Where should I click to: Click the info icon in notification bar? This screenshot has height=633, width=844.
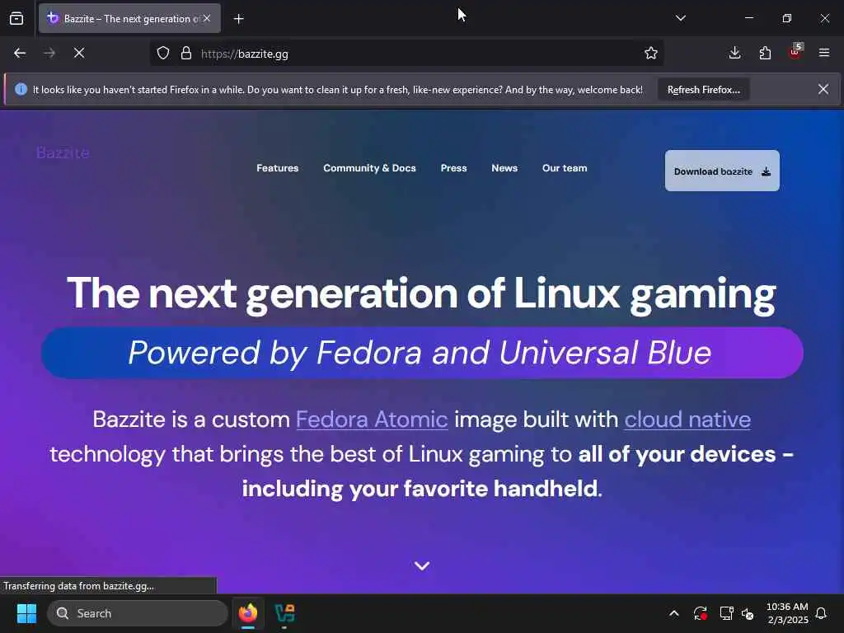[21, 89]
